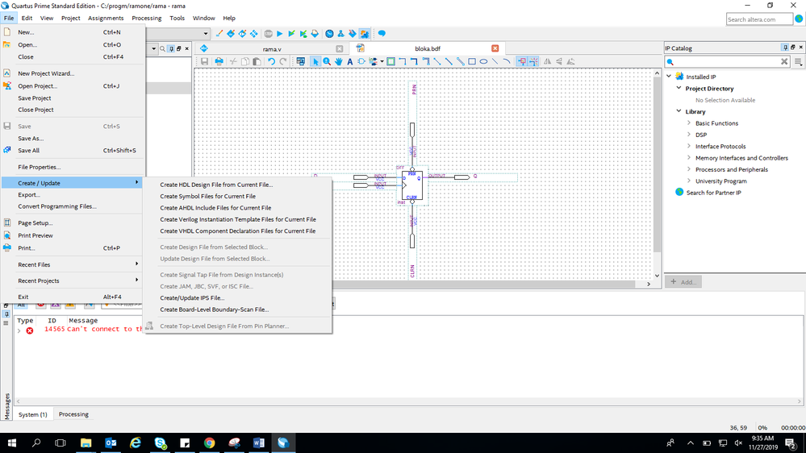Image resolution: width=806 pixels, height=453 pixels.
Task: Select the Oval drawing tool
Action: tap(483, 61)
